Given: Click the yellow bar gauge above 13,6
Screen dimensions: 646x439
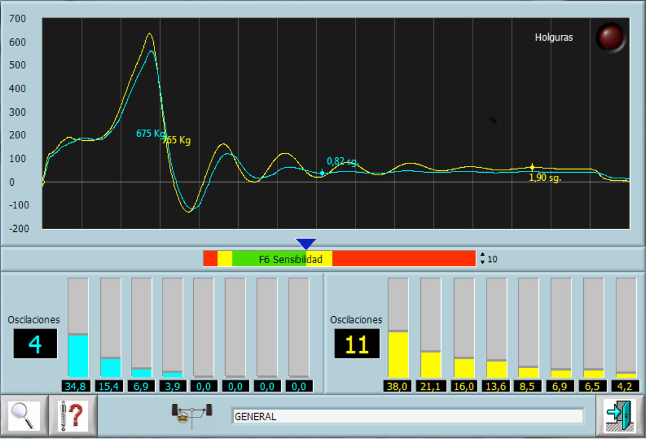Looking at the screenshot, I should pos(496,327).
